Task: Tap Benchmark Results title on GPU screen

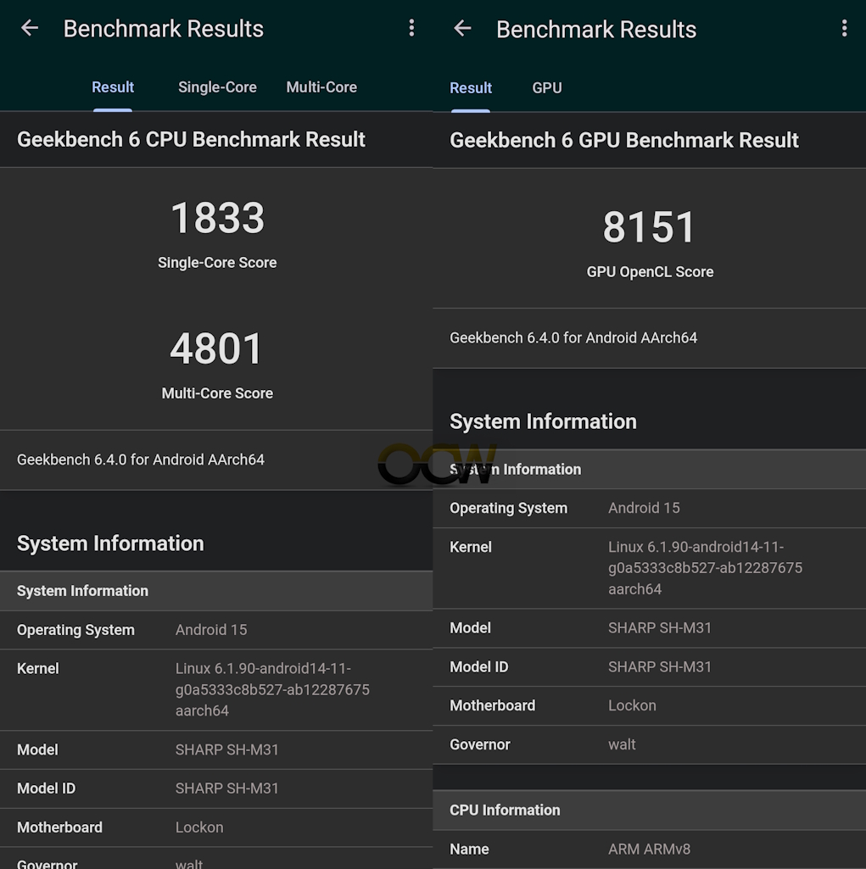Action: [596, 30]
